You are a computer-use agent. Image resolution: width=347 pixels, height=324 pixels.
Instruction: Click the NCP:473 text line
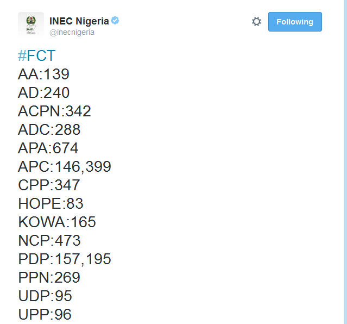49,241
